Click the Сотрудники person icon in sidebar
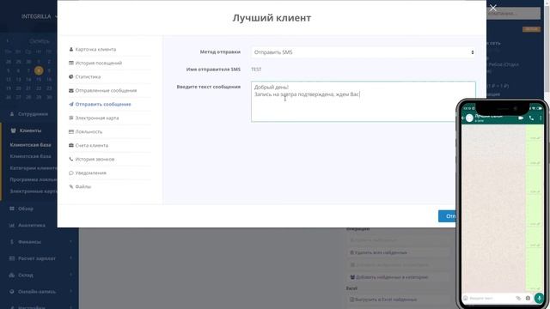Image resolution: width=550 pixels, height=309 pixels. pos(12,114)
